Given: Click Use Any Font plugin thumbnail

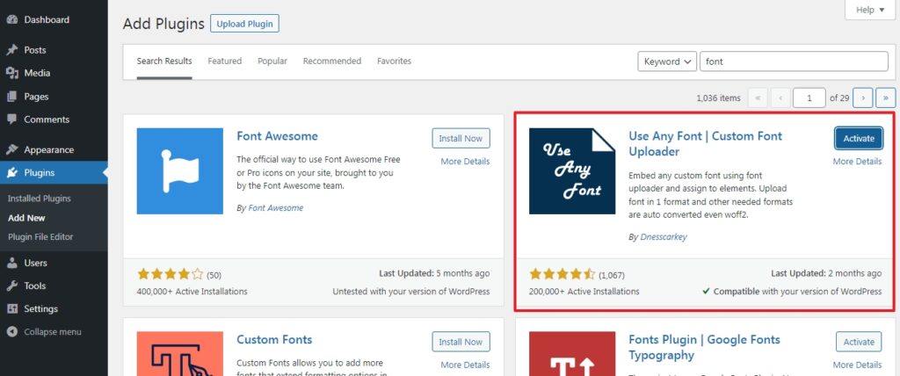Looking at the screenshot, I should click(572, 171).
